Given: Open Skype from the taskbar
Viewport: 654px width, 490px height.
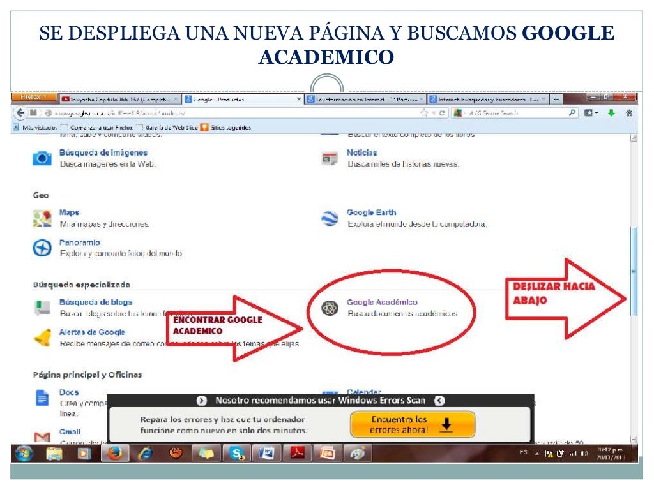Looking at the screenshot, I should [x=237, y=454].
